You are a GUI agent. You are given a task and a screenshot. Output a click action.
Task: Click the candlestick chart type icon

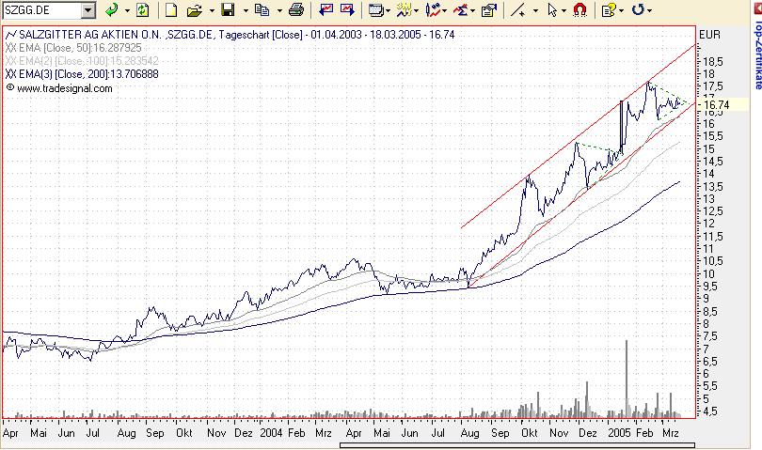point(433,9)
